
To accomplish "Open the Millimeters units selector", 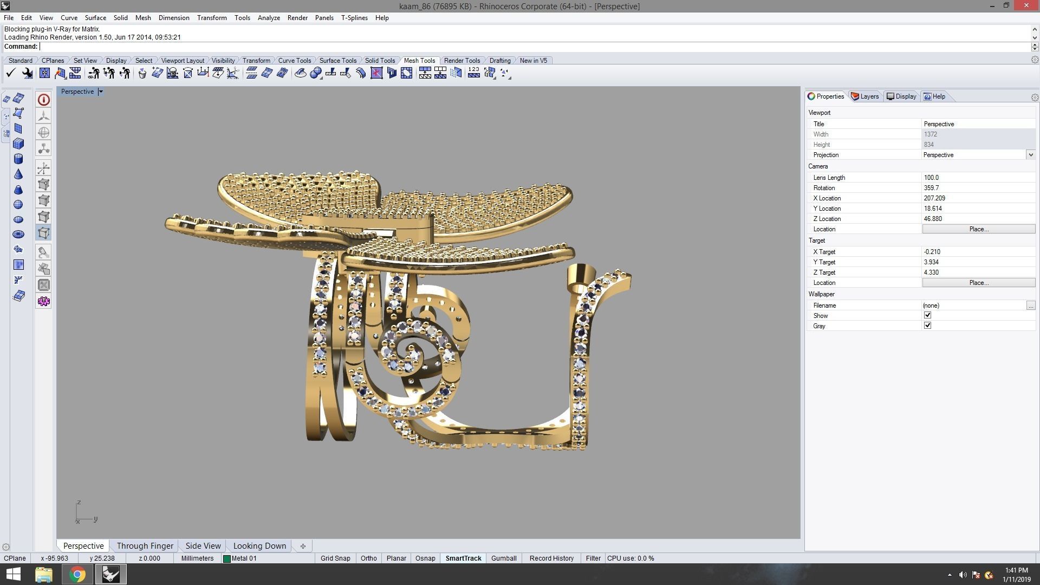I will (197, 558).
